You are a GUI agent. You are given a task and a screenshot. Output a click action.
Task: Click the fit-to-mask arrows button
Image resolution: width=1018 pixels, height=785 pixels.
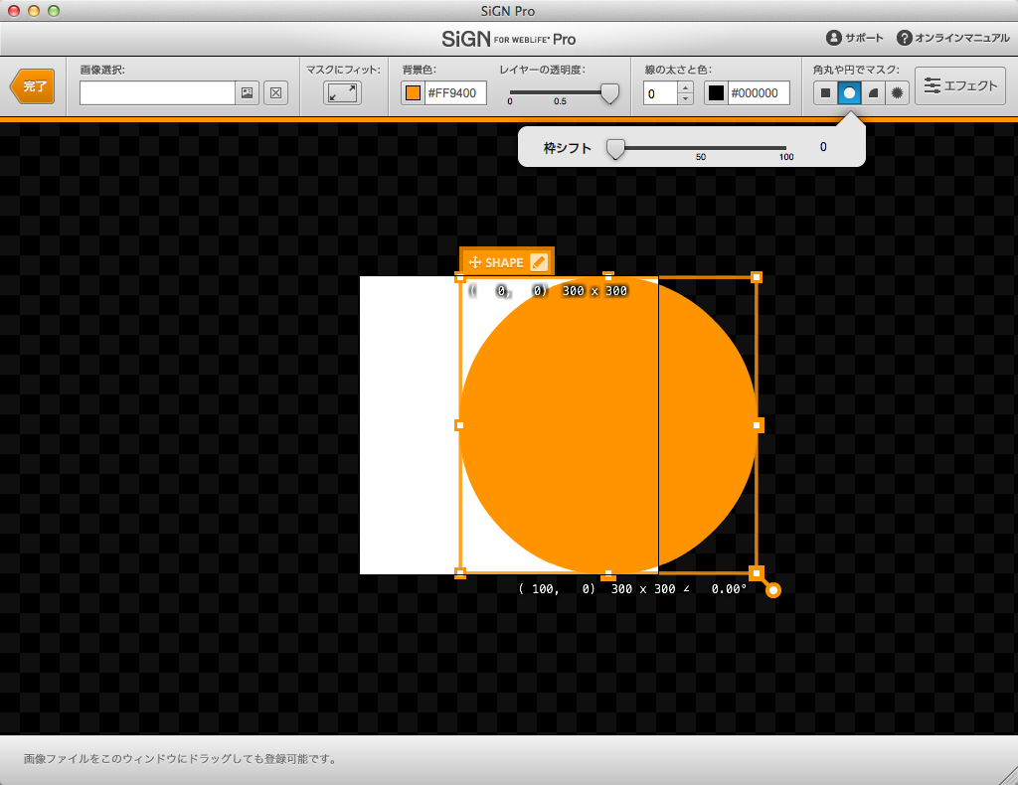pos(342,92)
